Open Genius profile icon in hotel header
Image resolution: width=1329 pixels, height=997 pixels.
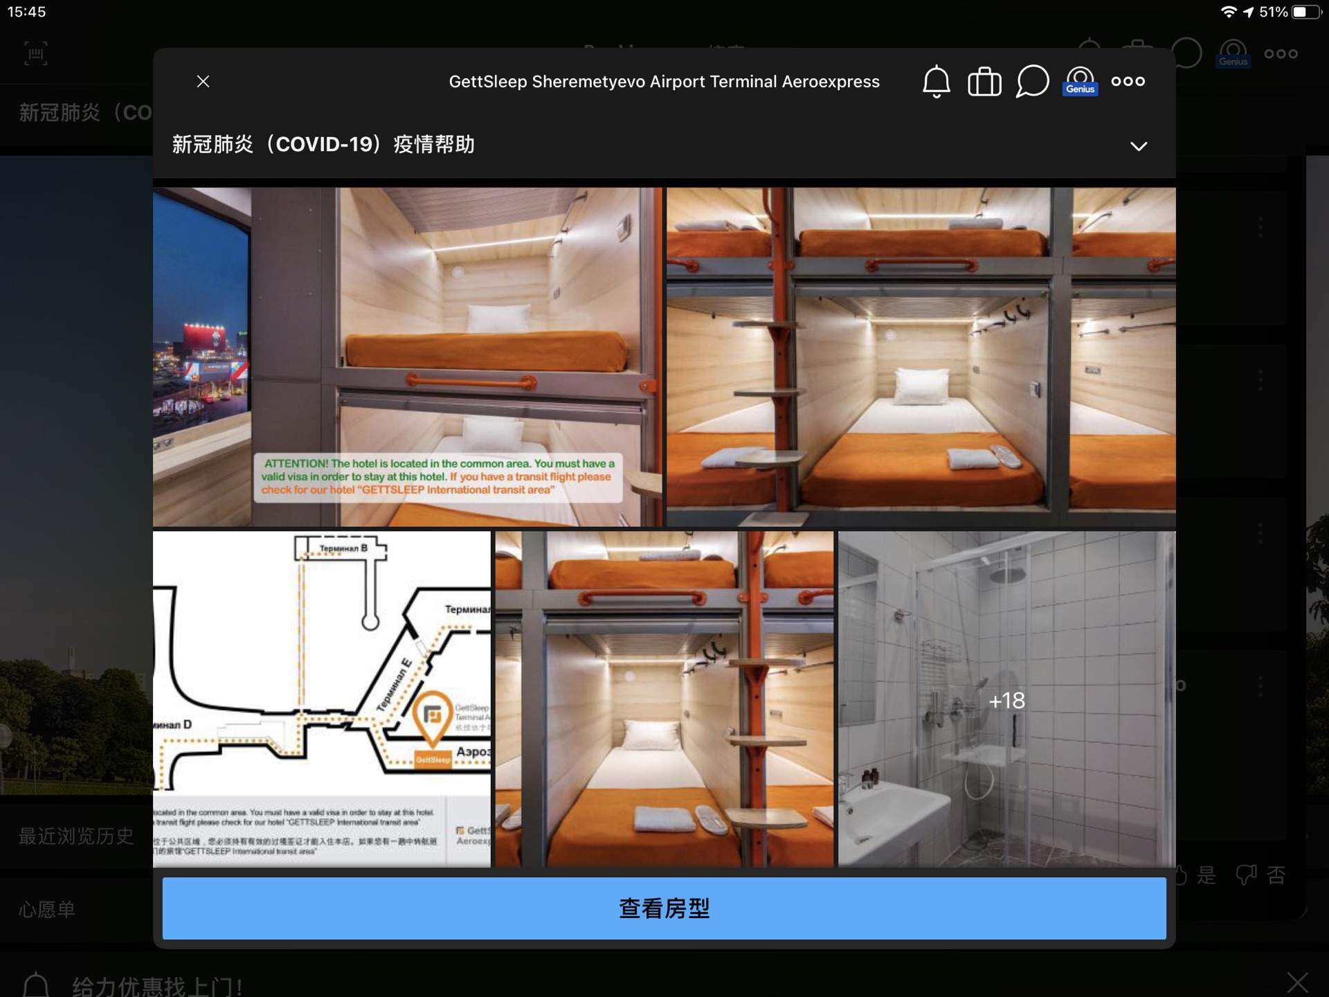pos(1080,81)
